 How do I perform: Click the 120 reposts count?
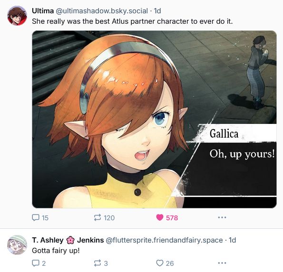click(109, 218)
